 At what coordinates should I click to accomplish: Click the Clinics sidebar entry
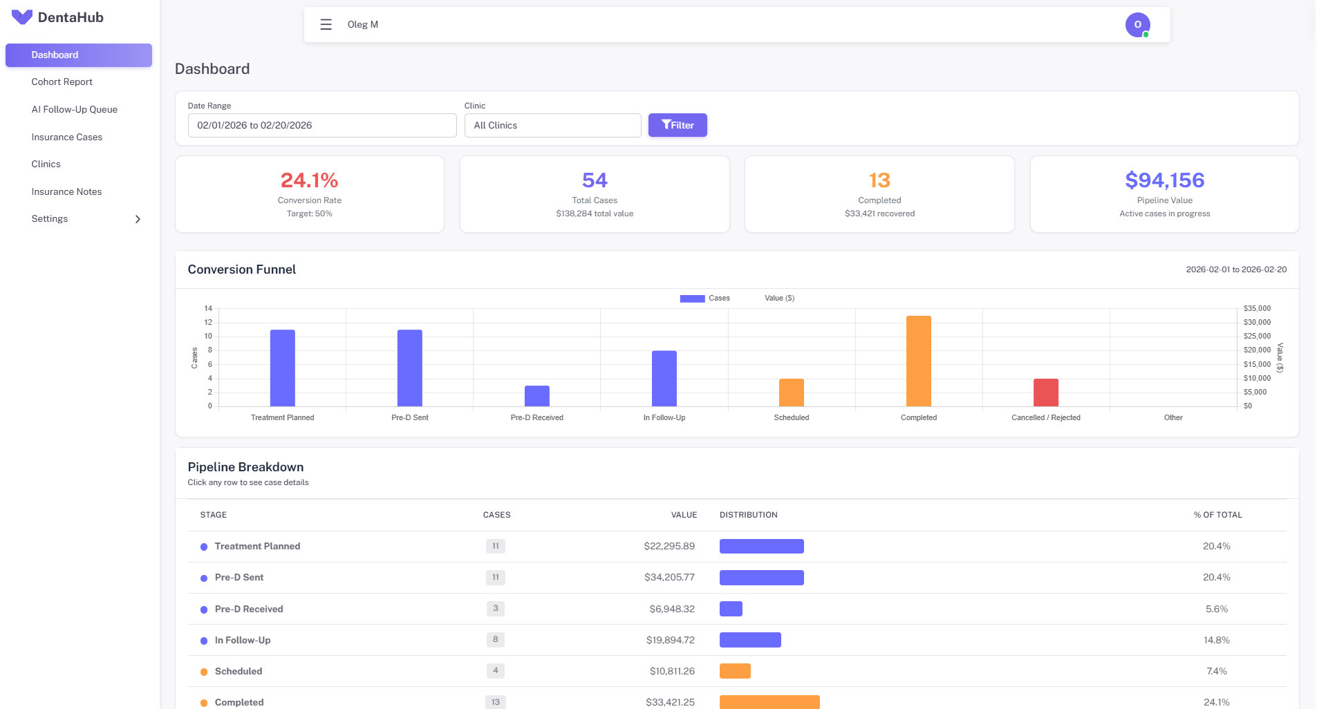[46, 164]
